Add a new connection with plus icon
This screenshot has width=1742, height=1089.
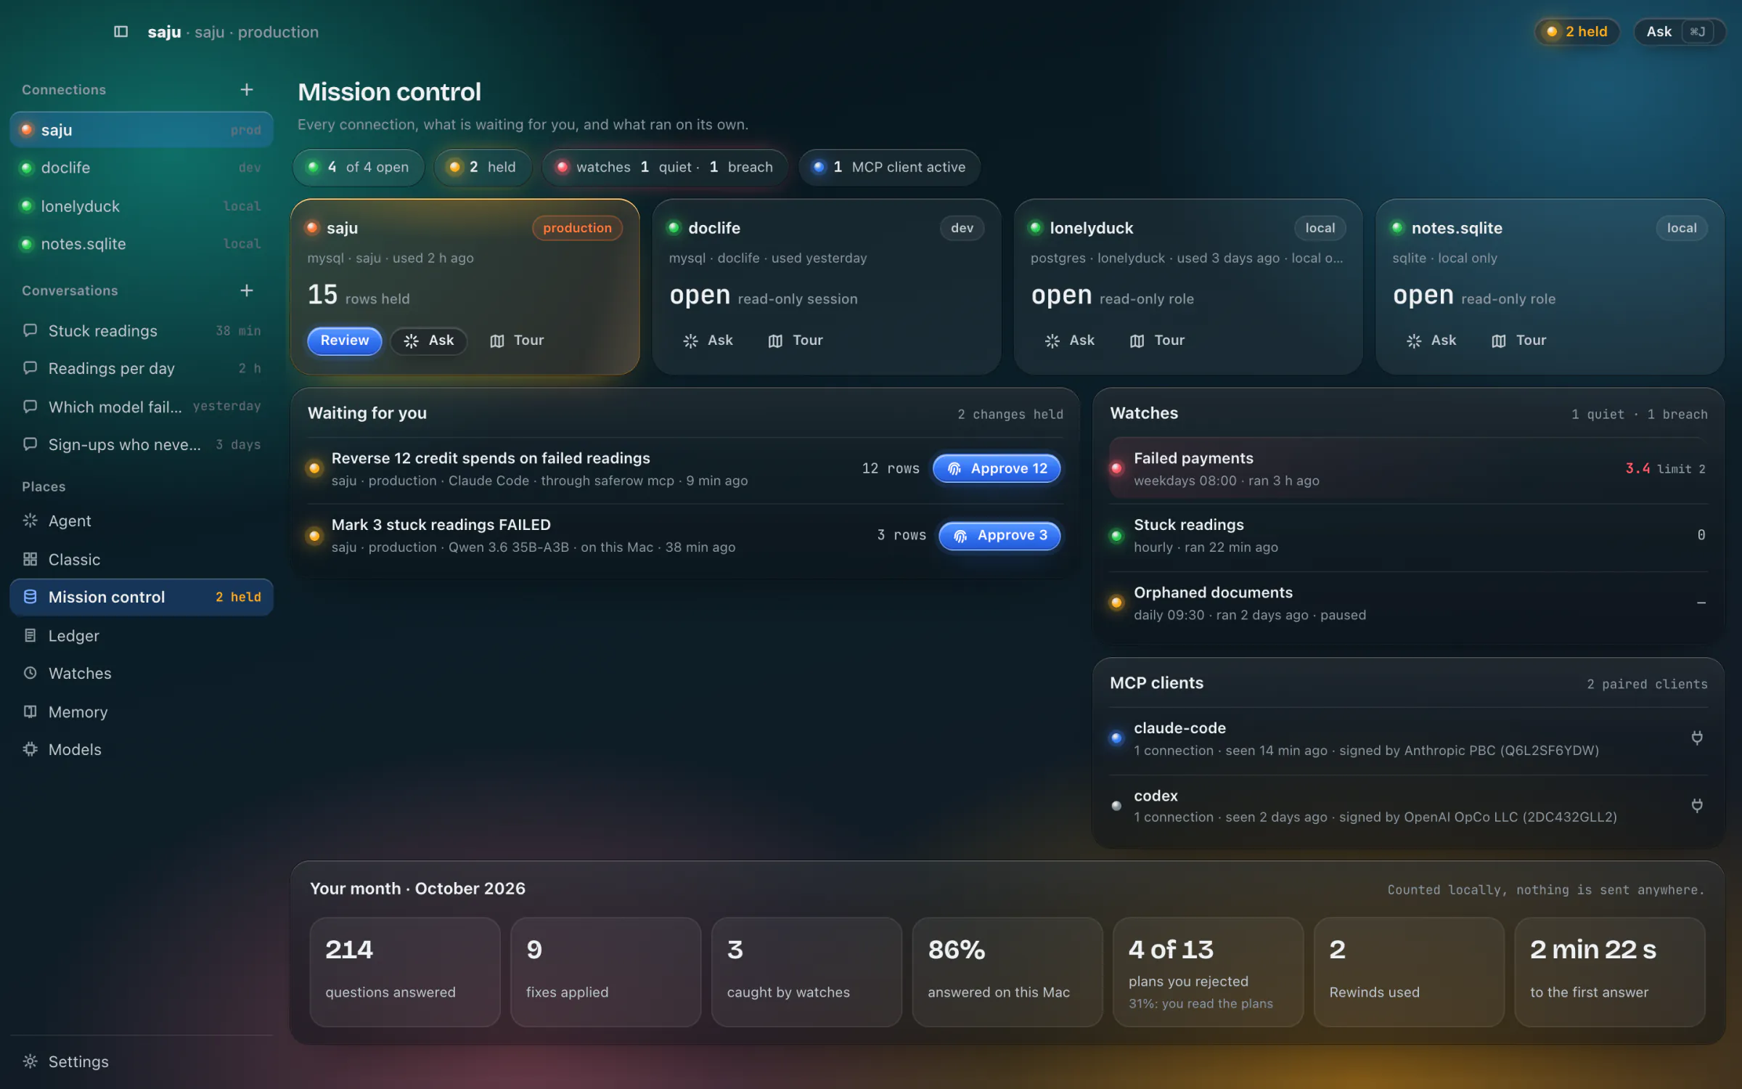point(247,89)
